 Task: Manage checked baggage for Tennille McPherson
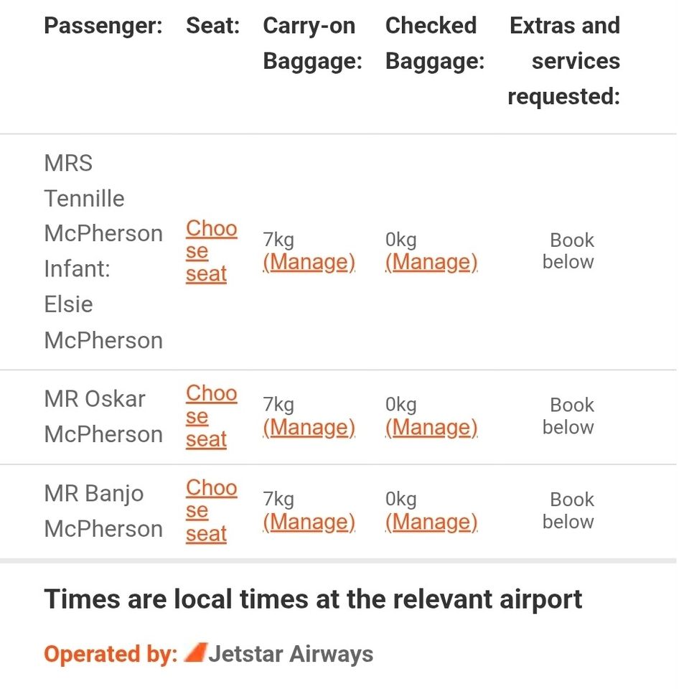tap(431, 263)
